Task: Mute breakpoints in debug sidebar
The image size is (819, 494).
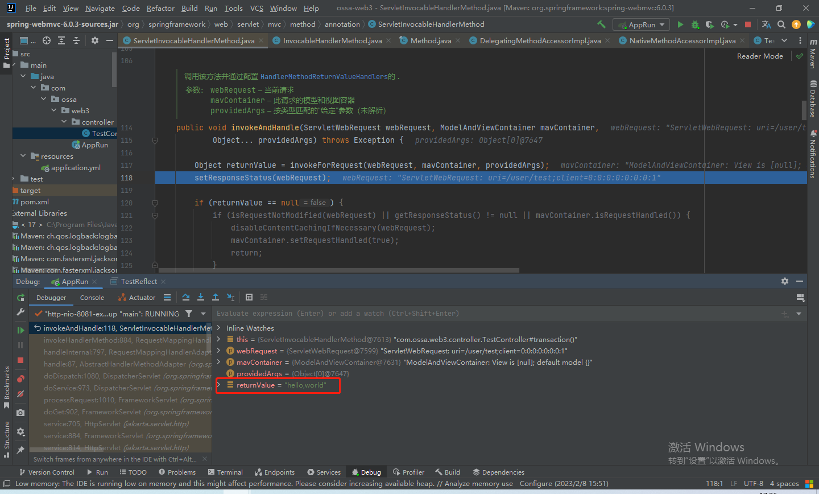Action: pyautogui.click(x=20, y=394)
